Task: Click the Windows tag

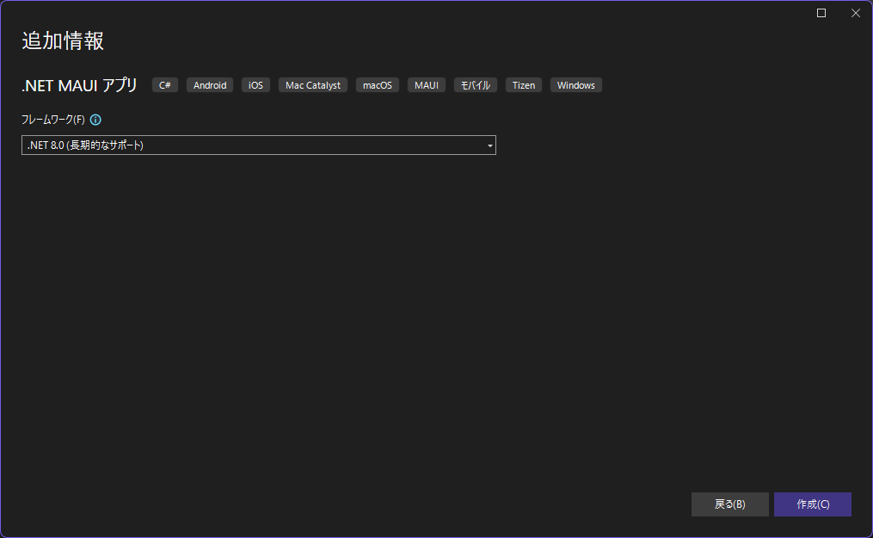Action: (x=575, y=85)
